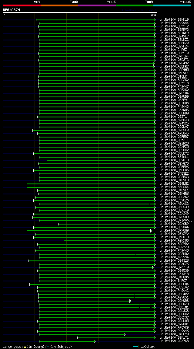Select the UniRef100_B2M1T1 label
The height and width of the screenshot is (349, 194).
pyautogui.click(x=174, y=338)
